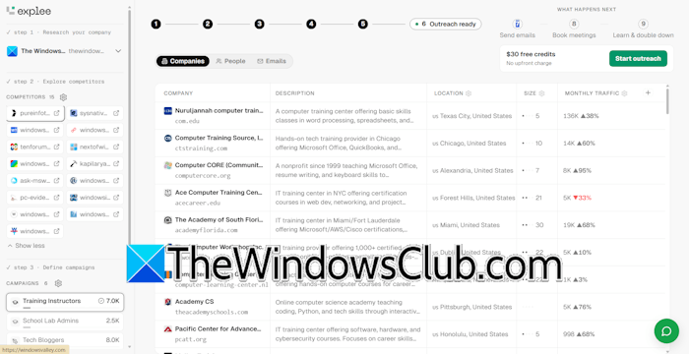
Task: Click step 7 Send emails icon
Action: click(517, 24)
